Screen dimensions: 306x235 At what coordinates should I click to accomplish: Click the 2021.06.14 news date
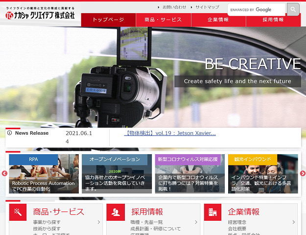[x=79, y=137]
